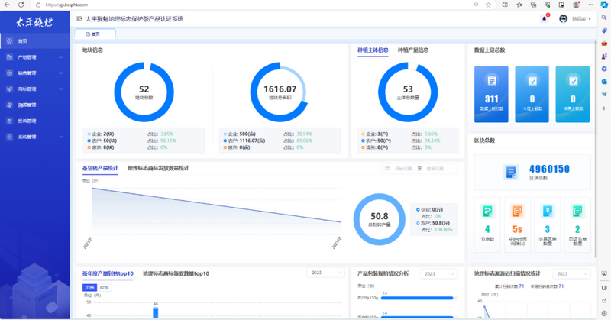This screenshot has height=320, width=611.
Task: Click the 数据上链总数 311 card icon
Action: point(492,80)
